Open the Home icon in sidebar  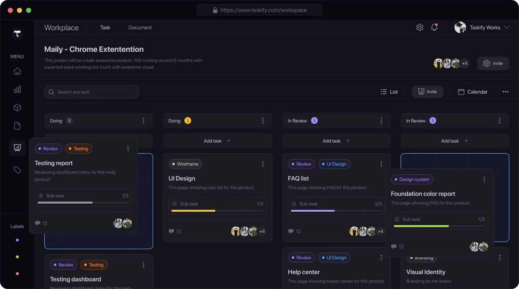click(x=17, y=71)
